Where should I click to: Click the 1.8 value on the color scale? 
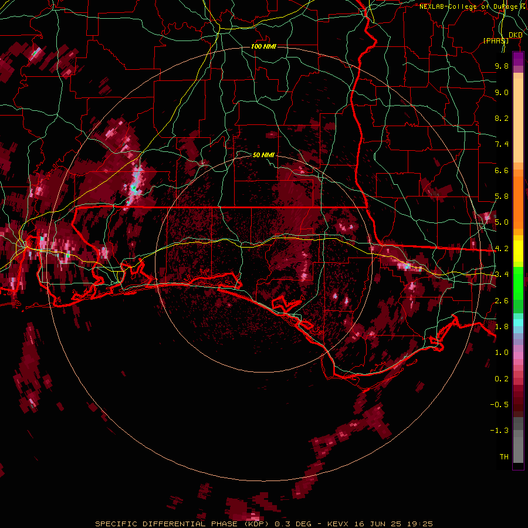502,327
